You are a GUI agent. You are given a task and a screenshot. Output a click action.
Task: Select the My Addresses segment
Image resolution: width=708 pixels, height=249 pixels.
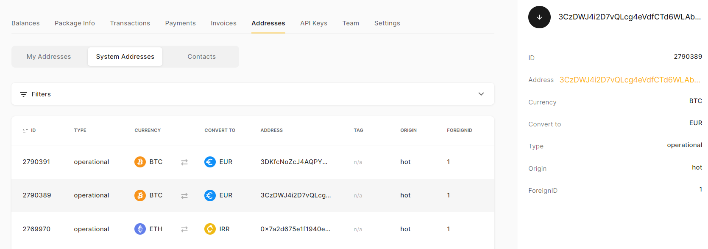click(49, 57)
